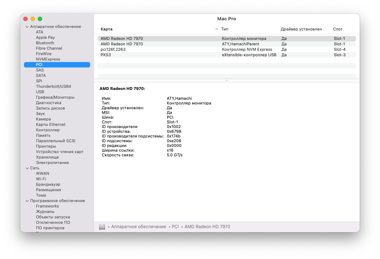This screenshot has width=380, height=259.
Task: Open Отключенное ПО in the sidebar
Action: tap(53, 222)
